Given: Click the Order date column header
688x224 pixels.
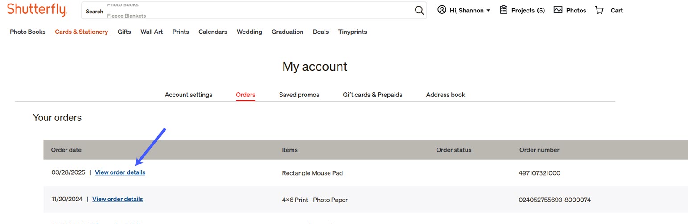Looking at the screenshot, I should click(x=66, y=150).
